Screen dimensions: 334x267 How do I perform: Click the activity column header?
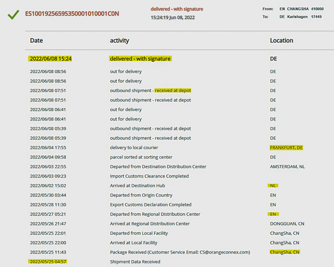click(119, 41)
